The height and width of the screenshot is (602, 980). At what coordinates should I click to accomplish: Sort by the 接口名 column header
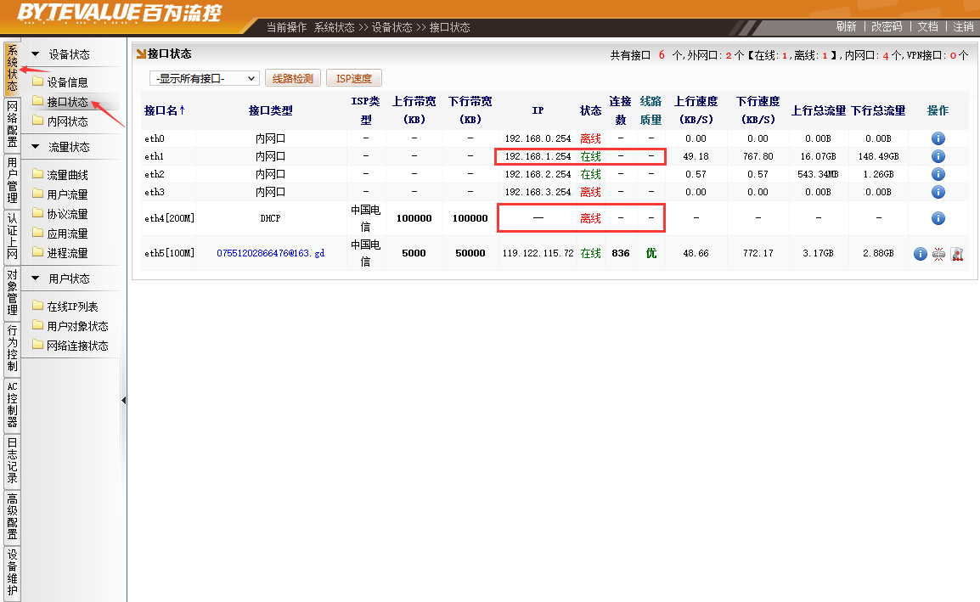(x=164, y=110)
